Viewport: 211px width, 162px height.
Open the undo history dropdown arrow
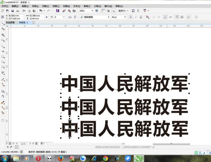pos(44,11)
